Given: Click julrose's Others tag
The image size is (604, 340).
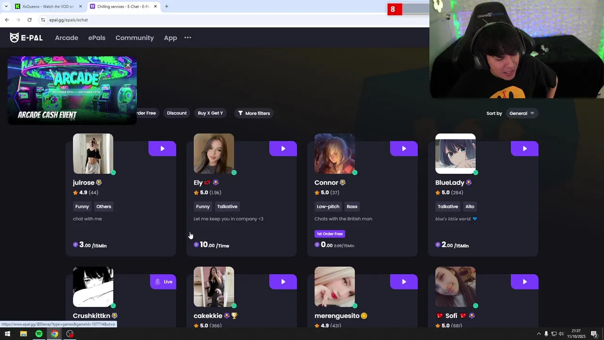Looking at the screenshot, I should pos(104,206).
